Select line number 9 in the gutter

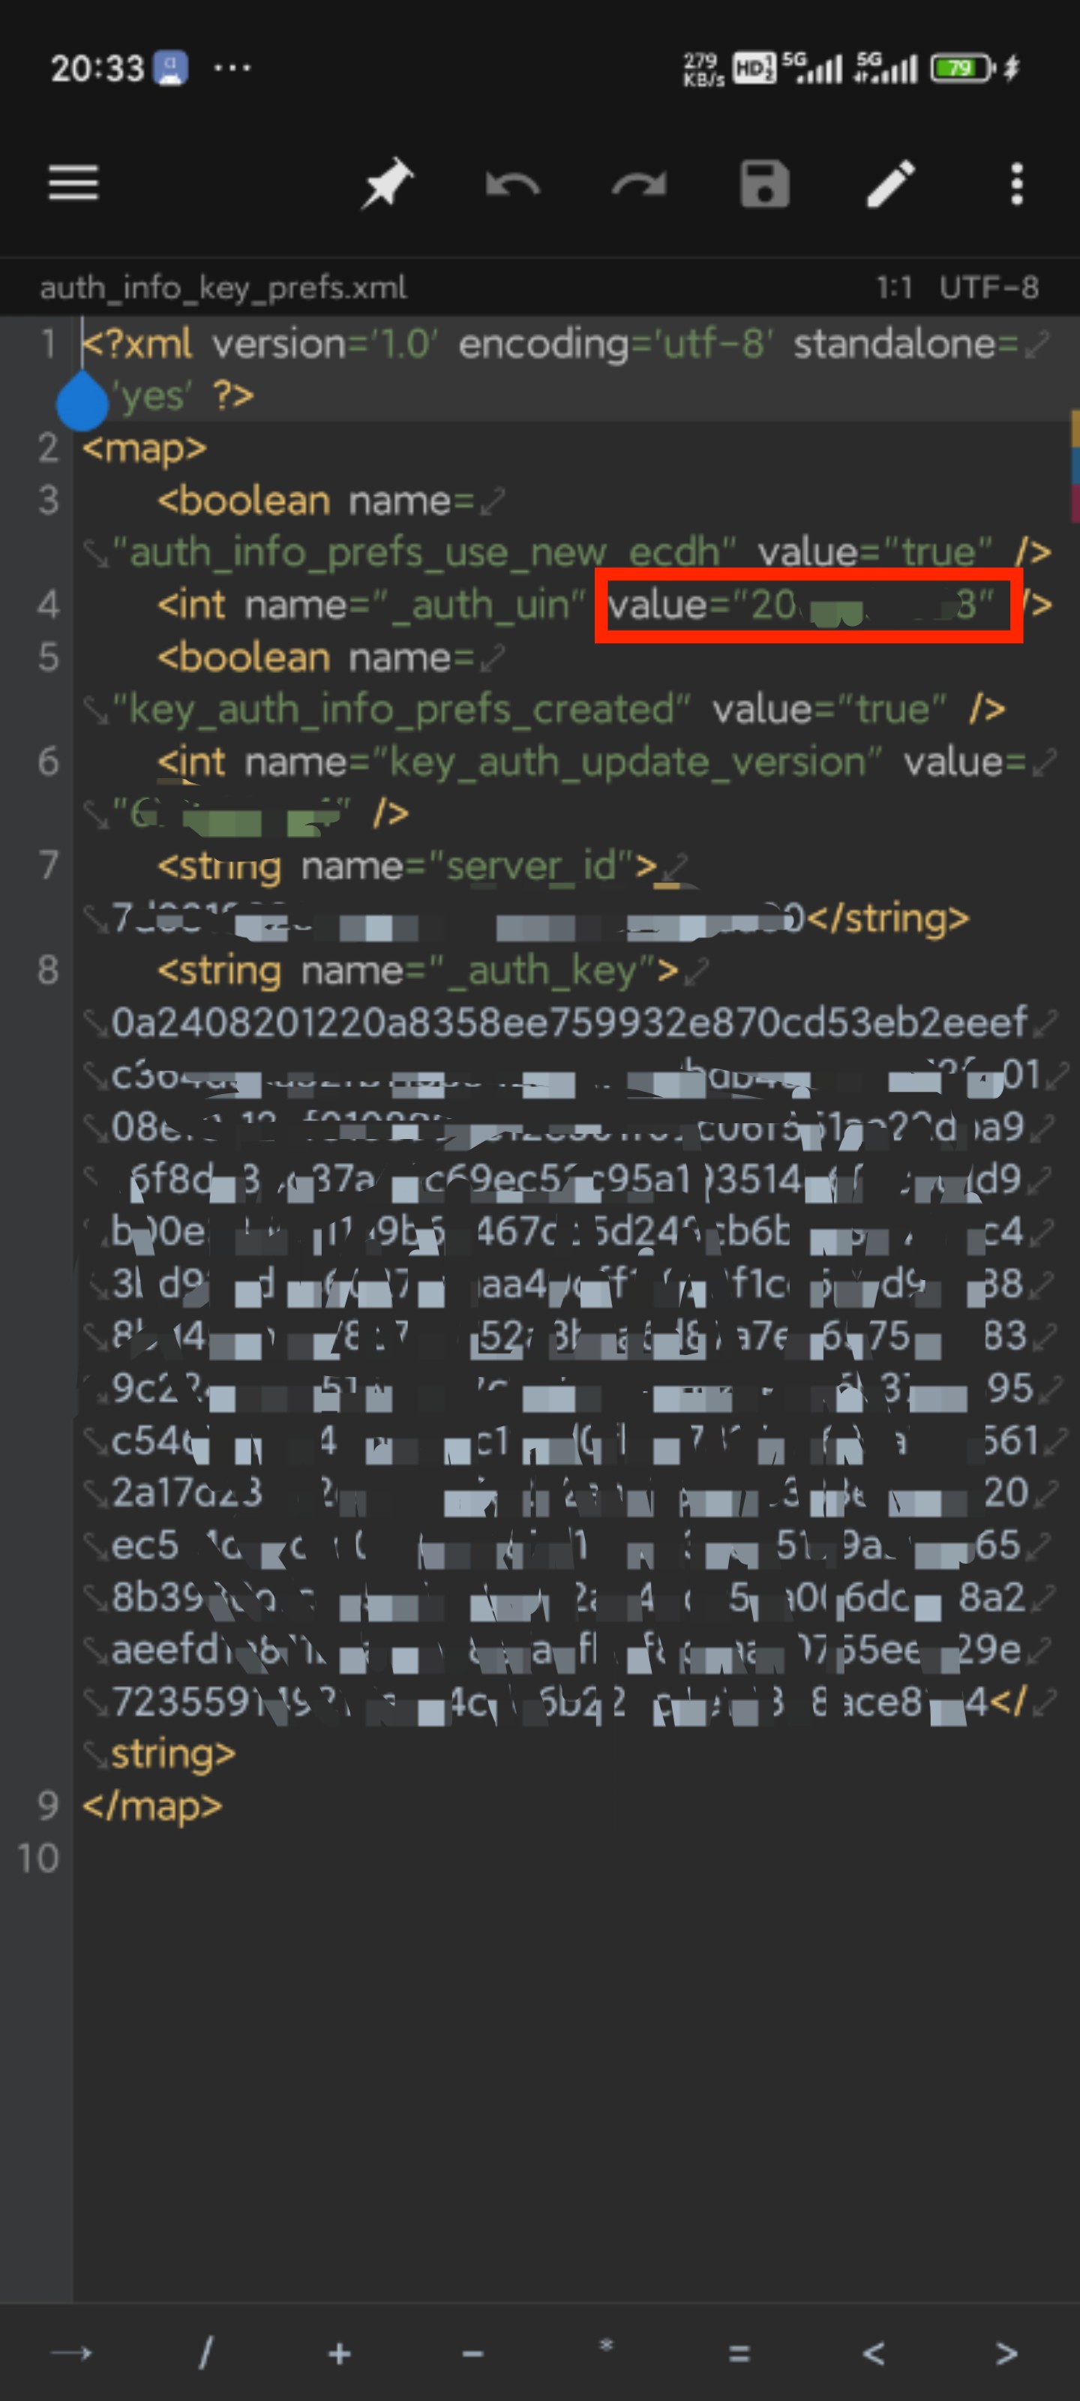point(47,1805)
